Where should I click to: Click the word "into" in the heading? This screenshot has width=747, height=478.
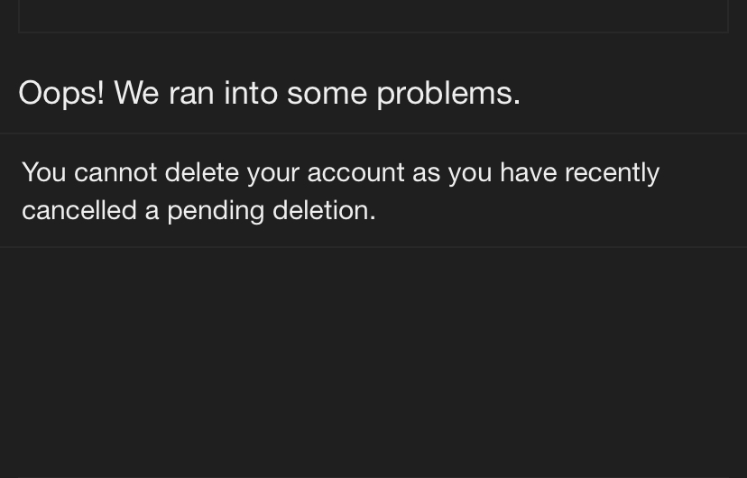[x=251, y=93]
